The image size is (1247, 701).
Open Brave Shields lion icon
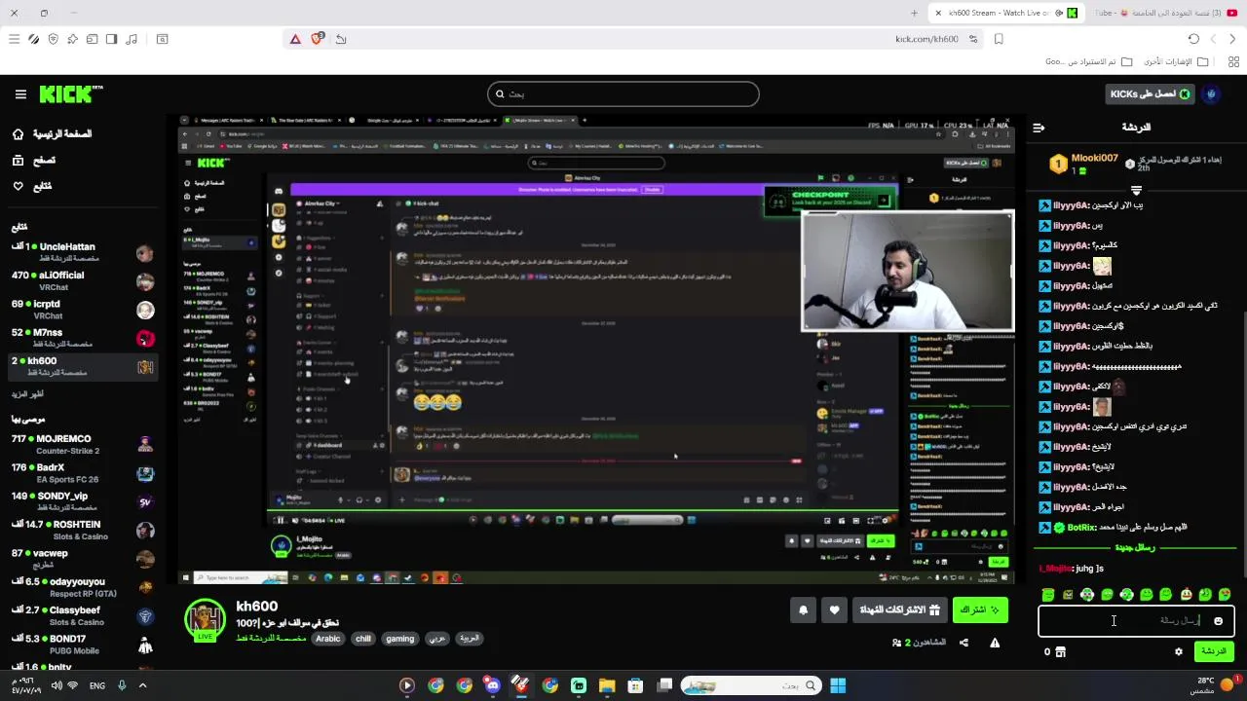click(x=317, y=39)
